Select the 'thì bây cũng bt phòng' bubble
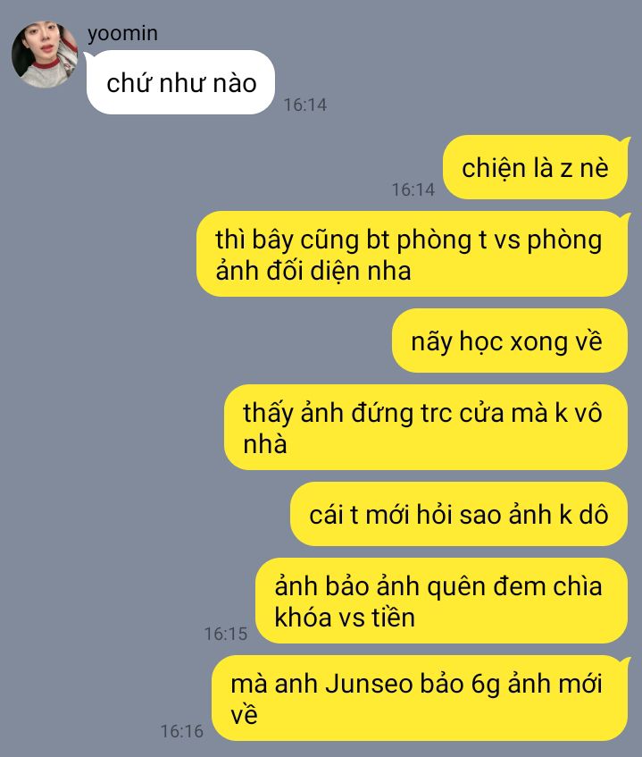The width and height of the screenshot is (642, 757). point(413,255)
